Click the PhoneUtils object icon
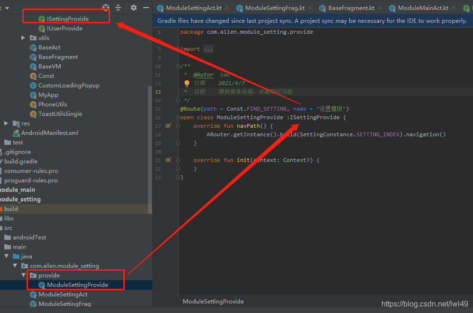473x313 pixels. pyautogui.click(x=34, y=104)
